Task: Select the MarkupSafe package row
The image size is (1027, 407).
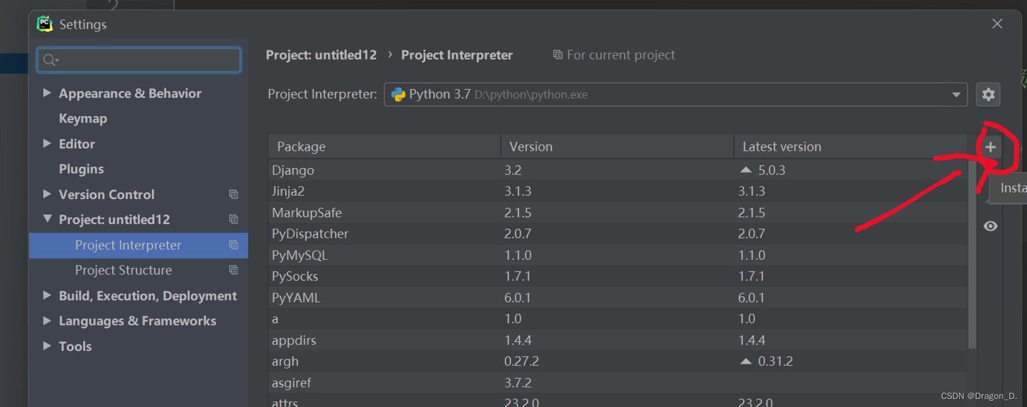Action: pyautogui.click(x=618, y=213)
